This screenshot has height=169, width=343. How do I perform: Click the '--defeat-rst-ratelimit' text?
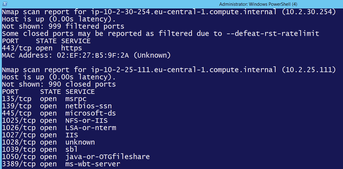pyautogui.click(x=273, y=33)
